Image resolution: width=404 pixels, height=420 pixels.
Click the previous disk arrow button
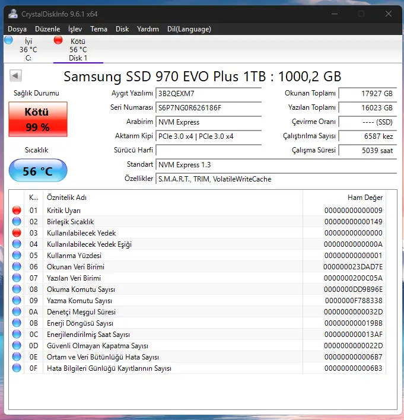[15, 76]
